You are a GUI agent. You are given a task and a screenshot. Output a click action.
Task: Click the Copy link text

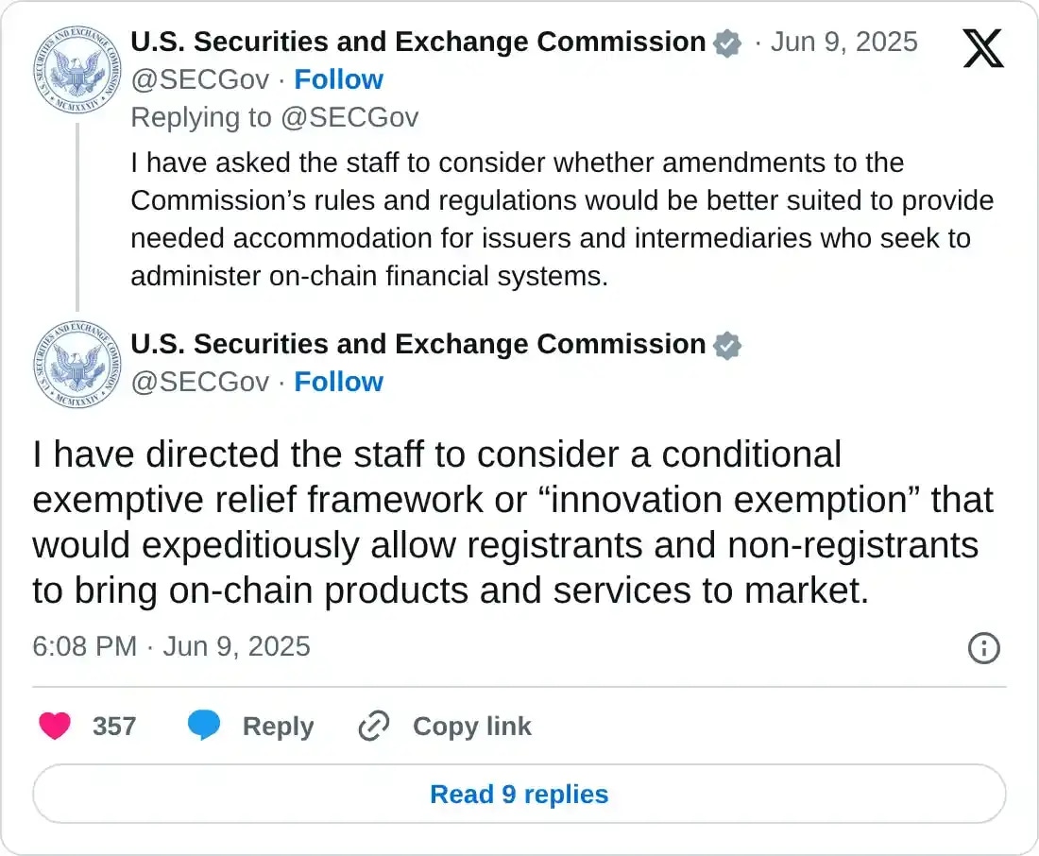click(471, 726)
